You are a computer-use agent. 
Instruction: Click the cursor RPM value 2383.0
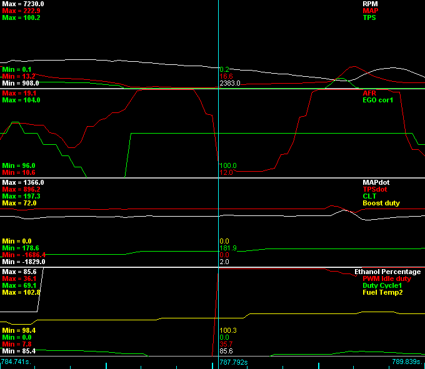(x=230, y=83)
